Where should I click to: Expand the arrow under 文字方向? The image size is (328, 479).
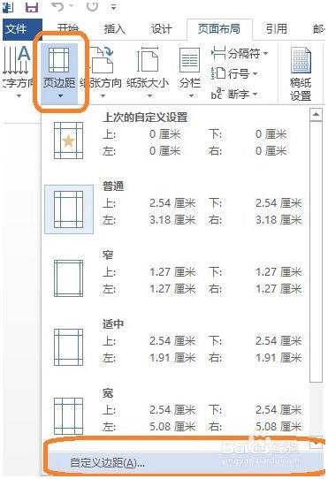19,96
